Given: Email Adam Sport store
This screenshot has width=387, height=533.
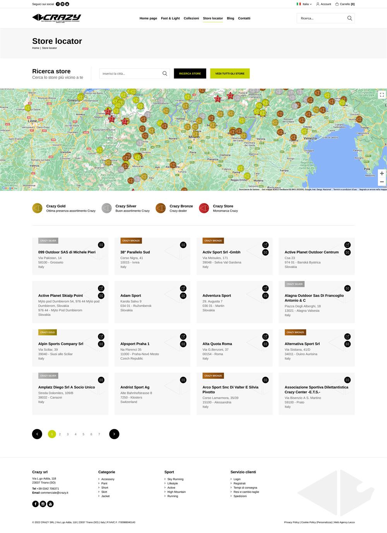Looking at the screenshot, I should pos(183,296).
